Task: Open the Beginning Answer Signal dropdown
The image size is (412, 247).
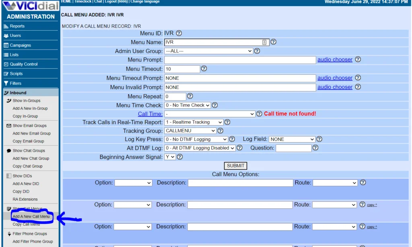Action: [x=170, y=157]
